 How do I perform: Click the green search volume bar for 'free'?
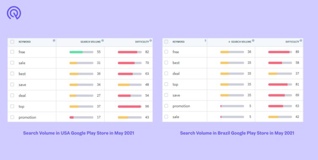(x=76, y=52)
